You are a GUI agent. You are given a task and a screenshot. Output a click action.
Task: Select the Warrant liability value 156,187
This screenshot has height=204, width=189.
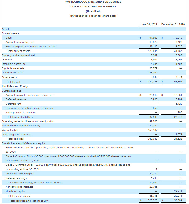[x=153, y=130]
